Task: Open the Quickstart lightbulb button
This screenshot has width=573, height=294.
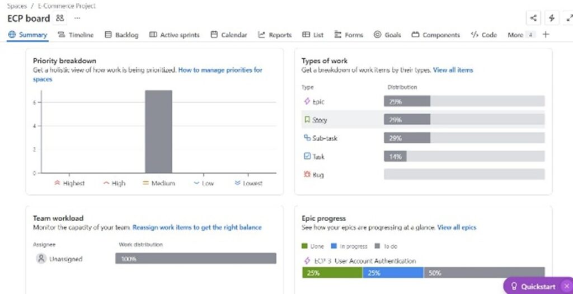Action: pos(533,286)
